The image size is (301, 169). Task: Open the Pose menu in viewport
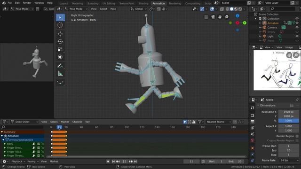113,9
